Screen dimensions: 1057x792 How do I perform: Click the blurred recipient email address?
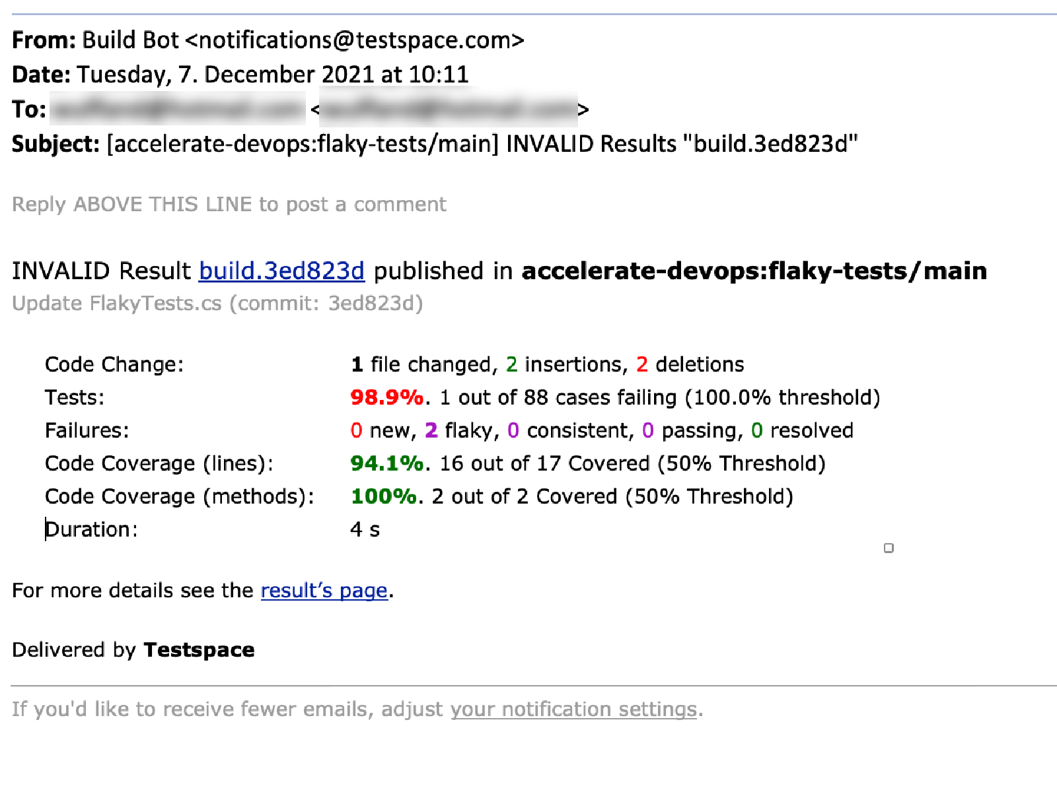coord(449,110)
